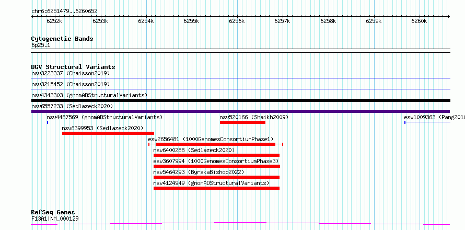Click the 6253k ruler tick label
The width and height of the screenshot is (465, 230).
coord(100,21)
